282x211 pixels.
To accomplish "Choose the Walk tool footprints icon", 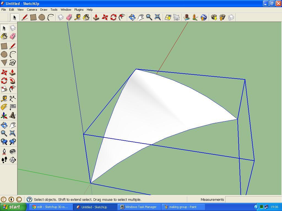I will click(x=4, y=160).
